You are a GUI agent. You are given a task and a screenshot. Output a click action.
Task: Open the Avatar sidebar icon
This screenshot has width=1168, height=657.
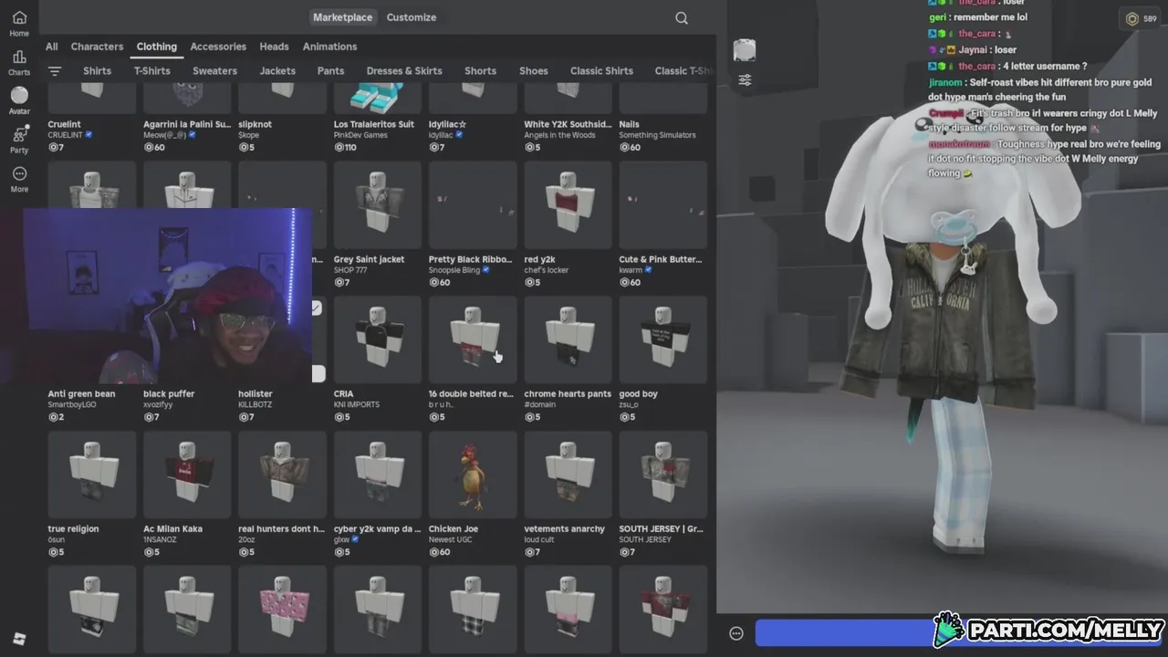[x=19, y=100]
